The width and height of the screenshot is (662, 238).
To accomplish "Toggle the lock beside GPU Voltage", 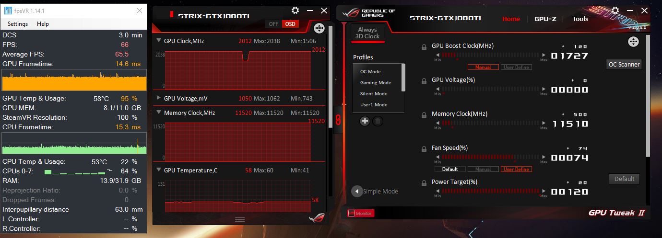I will click(x=424, y=81).
